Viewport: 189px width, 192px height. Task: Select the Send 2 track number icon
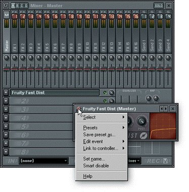(152, 16)
